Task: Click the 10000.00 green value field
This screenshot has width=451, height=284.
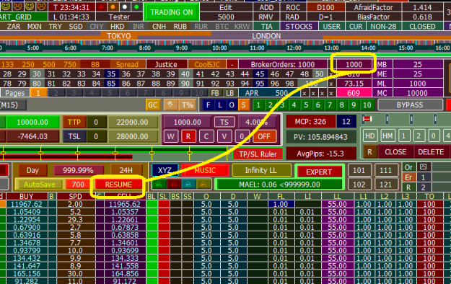Action: 32,122
